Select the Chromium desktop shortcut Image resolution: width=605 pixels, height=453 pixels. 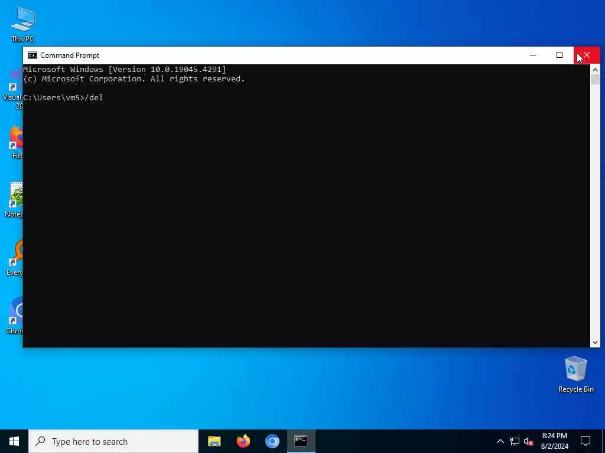click(14, 316)
